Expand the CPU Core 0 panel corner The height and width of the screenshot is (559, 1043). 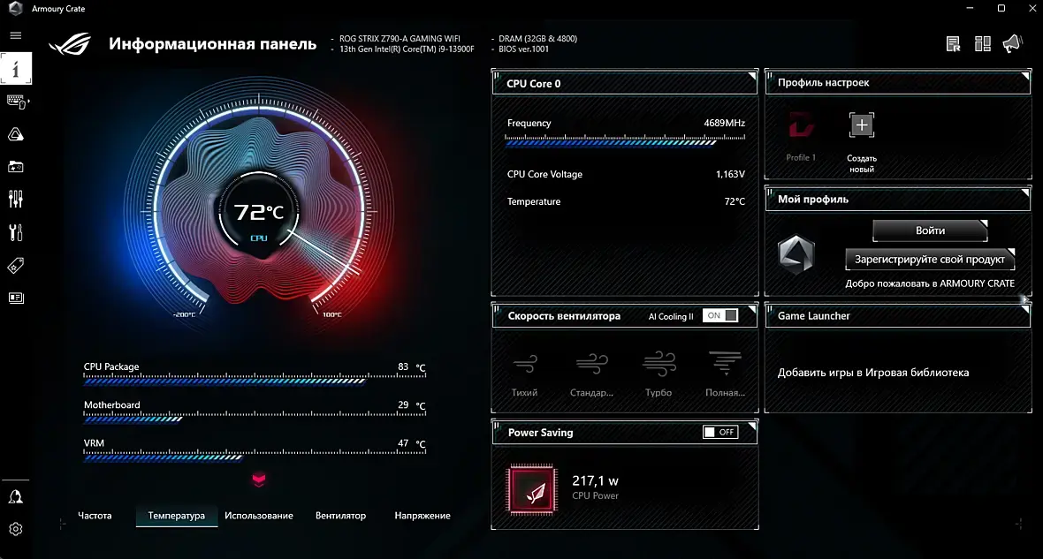pos(751,76)
